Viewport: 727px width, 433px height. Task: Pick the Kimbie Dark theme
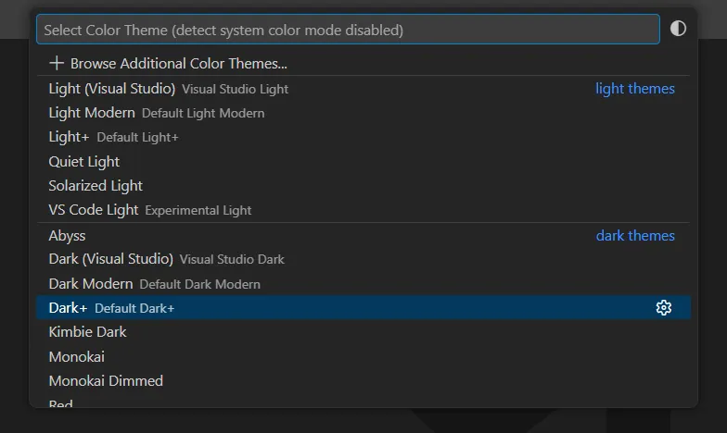(x=88, y=332)
